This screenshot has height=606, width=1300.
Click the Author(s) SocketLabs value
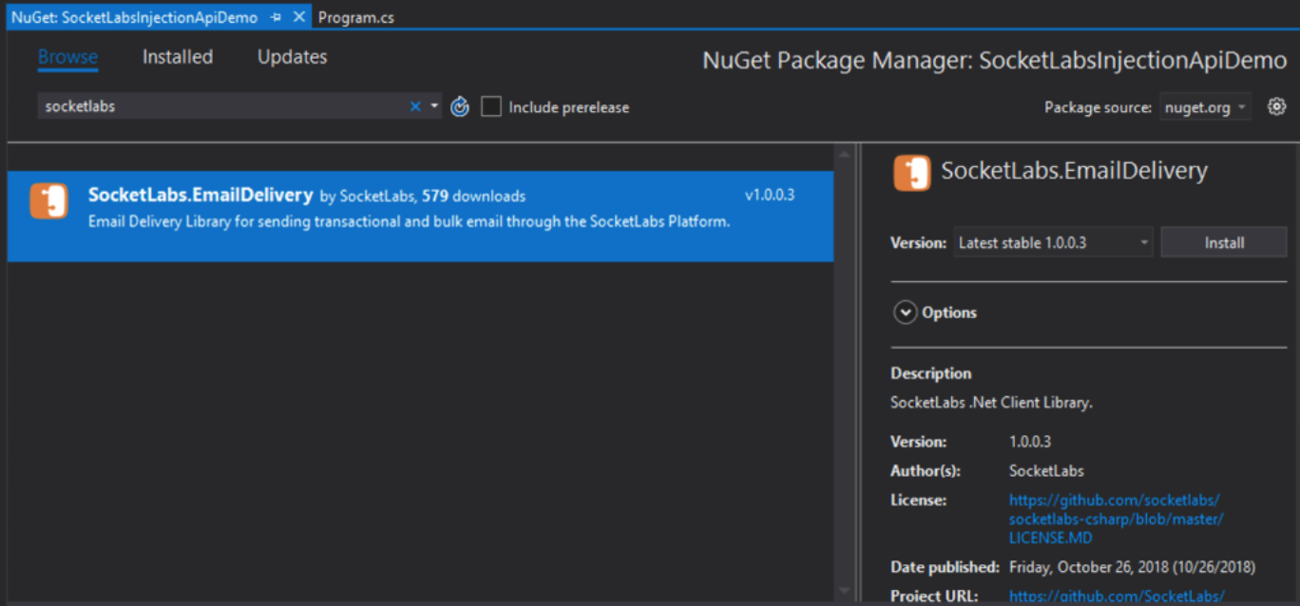(1046, 470)
